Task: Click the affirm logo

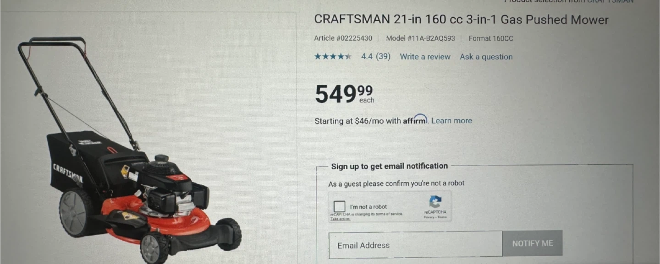Action: (x=415, y=120)
